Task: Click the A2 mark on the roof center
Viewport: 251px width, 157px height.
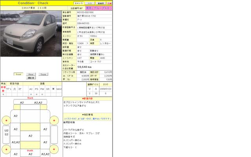Action: tap(31, 136)
